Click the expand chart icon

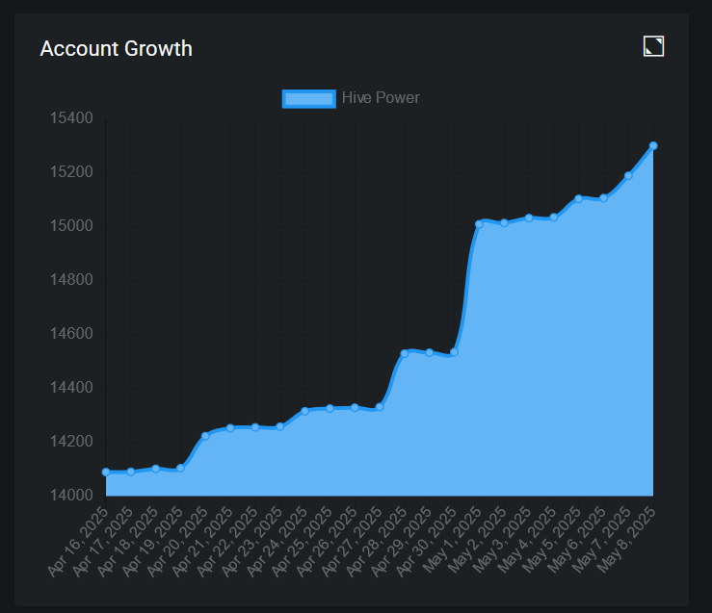click(653, 46)
